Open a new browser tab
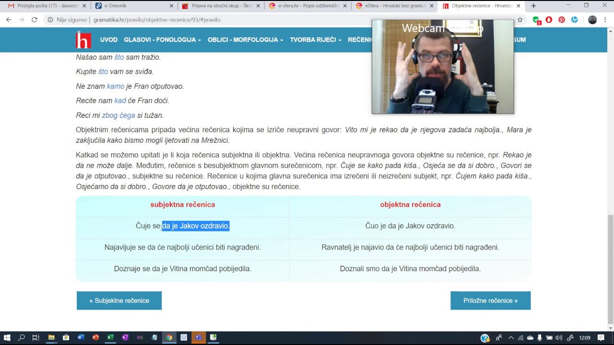This screenshot has height=345, width=614. click(533, 6)
